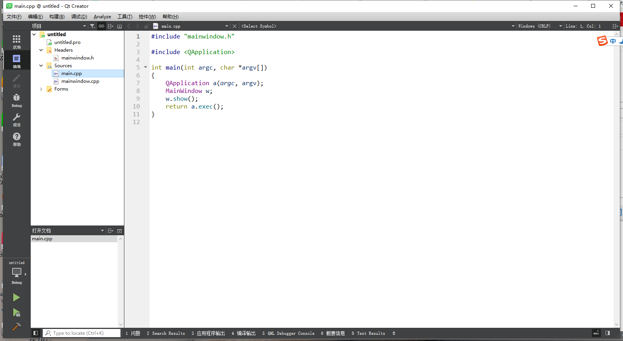This screenshot has height=341, width=623.
Task: Show the Search Results pane
Action: pos(166,333)
